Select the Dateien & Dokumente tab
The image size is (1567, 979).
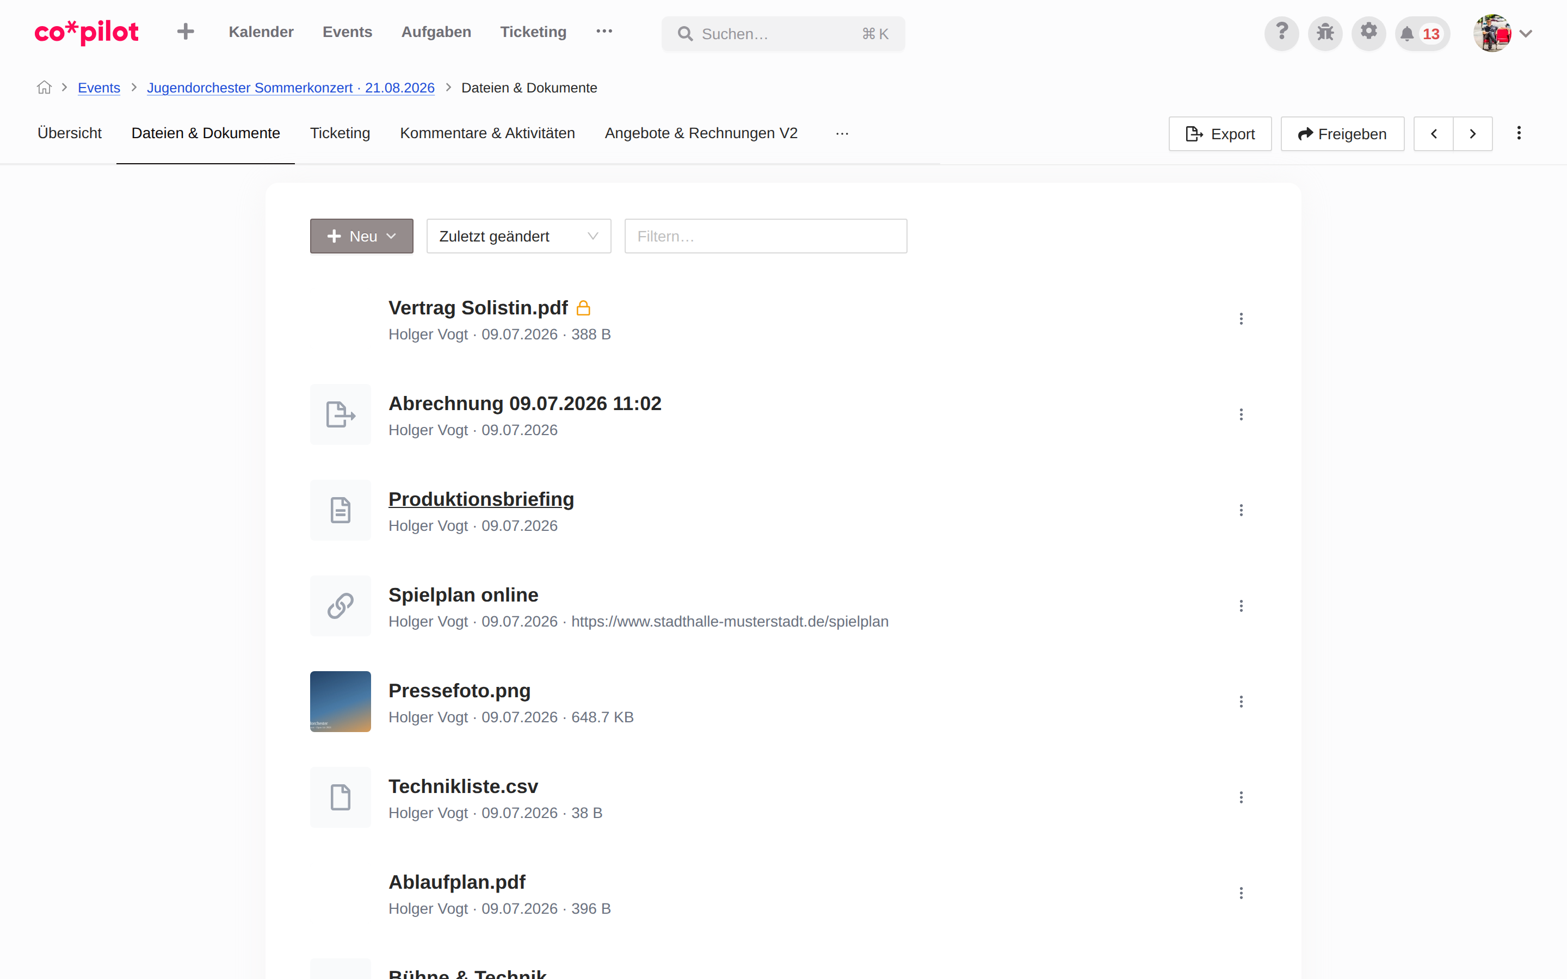pos(205,133)
